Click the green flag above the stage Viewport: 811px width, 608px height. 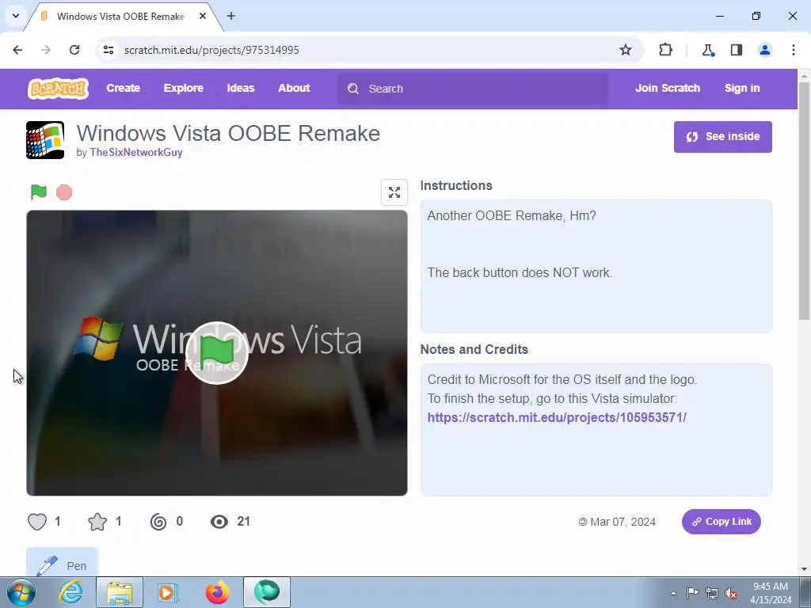(x=39, y=192)
